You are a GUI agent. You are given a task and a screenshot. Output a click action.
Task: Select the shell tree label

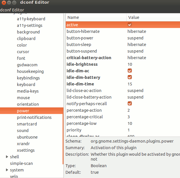[14, 157]
